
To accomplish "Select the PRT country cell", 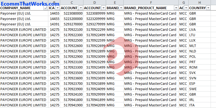I will click(x=200, y=62).
